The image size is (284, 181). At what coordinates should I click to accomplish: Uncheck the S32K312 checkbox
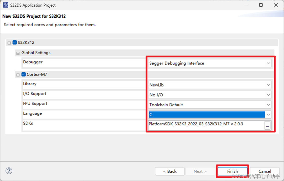[15, 43]
